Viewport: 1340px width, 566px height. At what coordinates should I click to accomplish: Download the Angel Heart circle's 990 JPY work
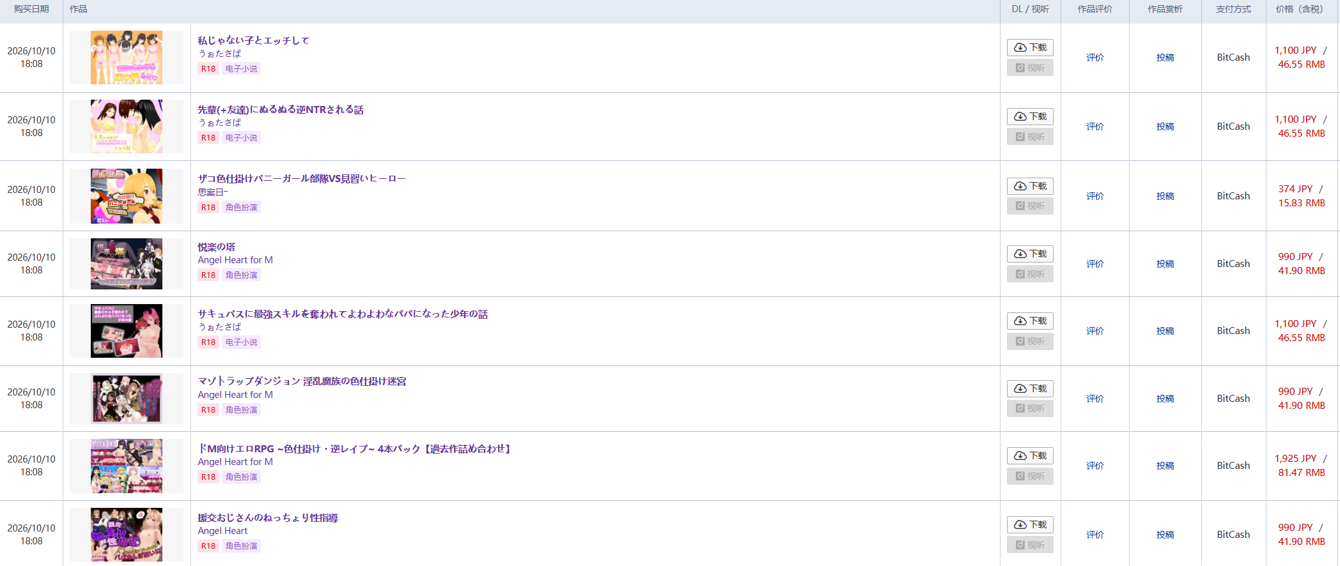(1030, 524)
